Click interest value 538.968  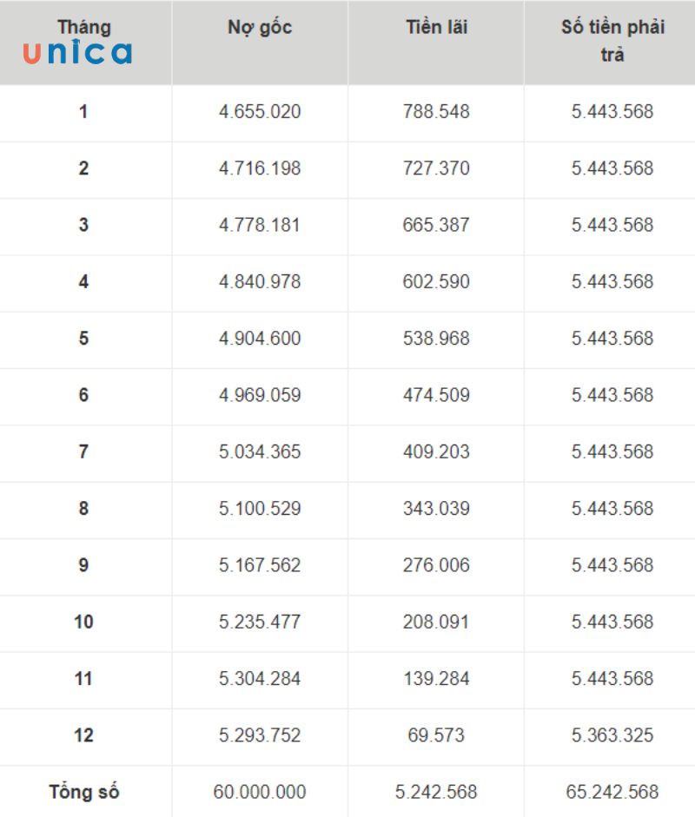pos(436,339)
